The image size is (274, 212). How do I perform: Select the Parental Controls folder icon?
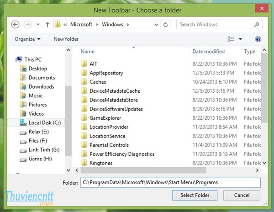point(84,145)
